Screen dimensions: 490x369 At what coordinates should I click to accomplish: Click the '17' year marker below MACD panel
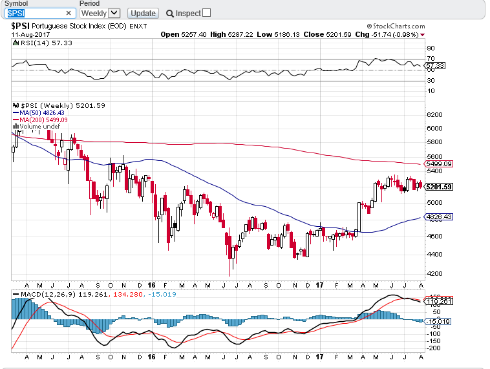319,357
